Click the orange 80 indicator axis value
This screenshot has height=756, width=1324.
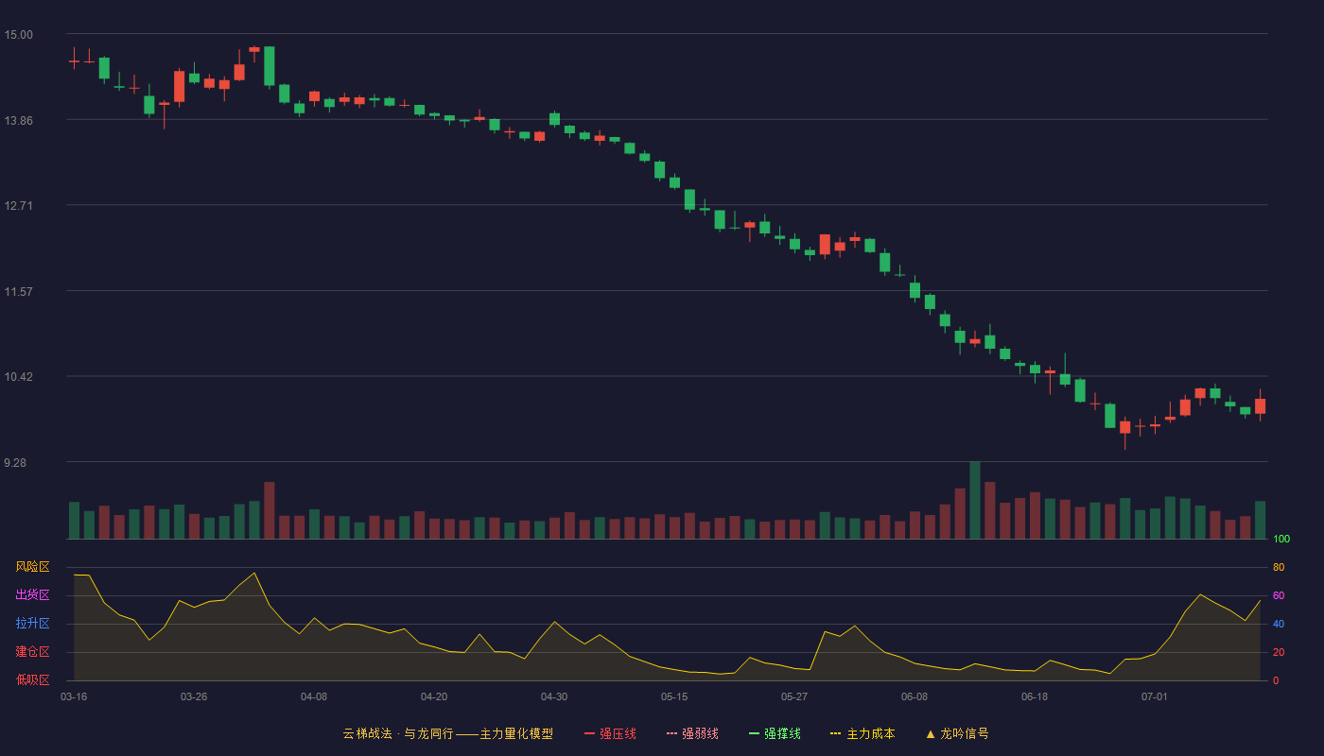1279,567
